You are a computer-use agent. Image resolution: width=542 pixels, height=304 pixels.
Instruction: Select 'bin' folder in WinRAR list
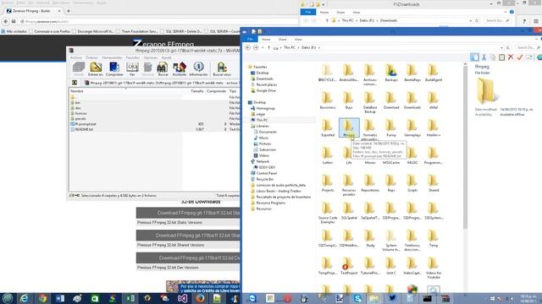(78, 103)
